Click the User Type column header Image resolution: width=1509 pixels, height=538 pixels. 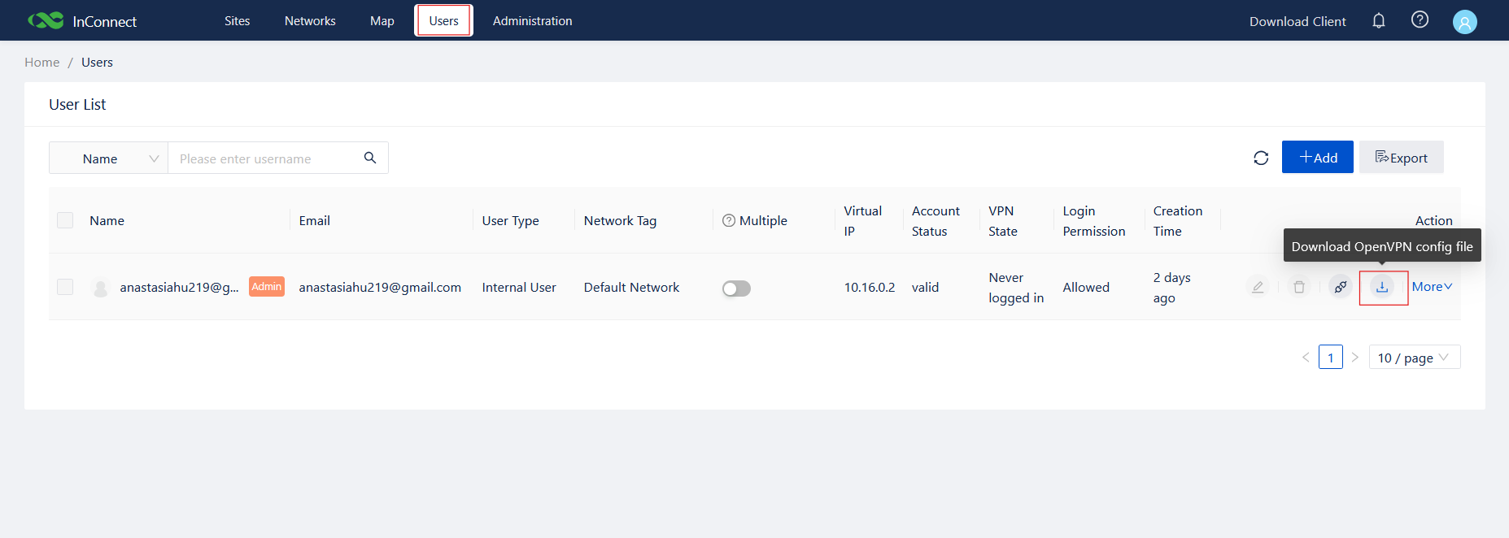[510, 220]
